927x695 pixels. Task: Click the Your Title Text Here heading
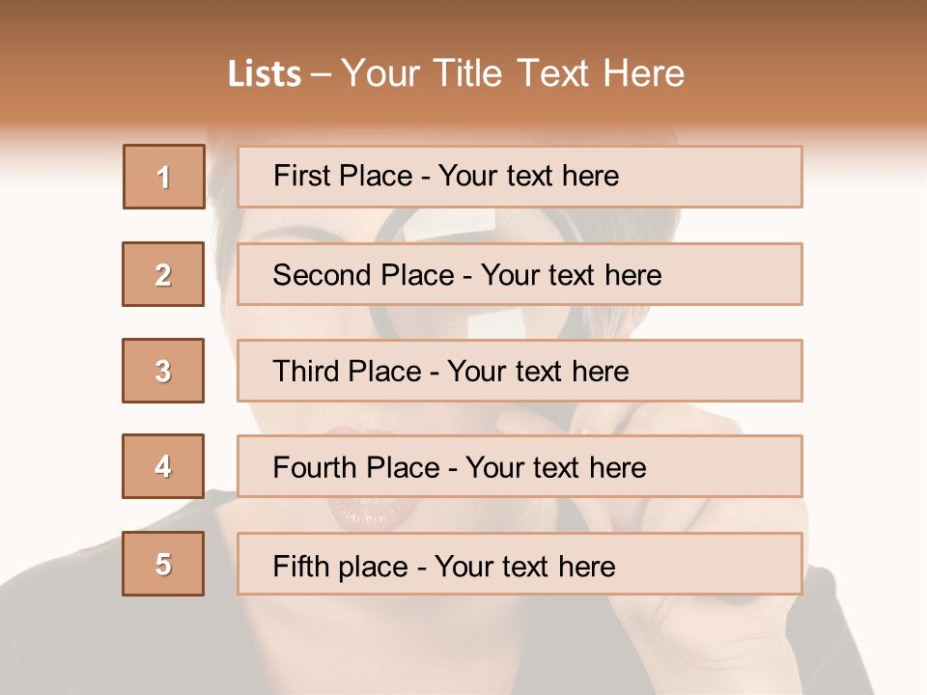pyautogui.click(x=513, y=74)
